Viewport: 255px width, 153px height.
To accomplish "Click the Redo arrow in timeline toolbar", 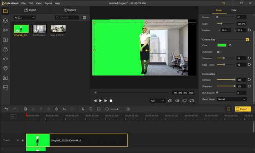I will tap(14, 109).
